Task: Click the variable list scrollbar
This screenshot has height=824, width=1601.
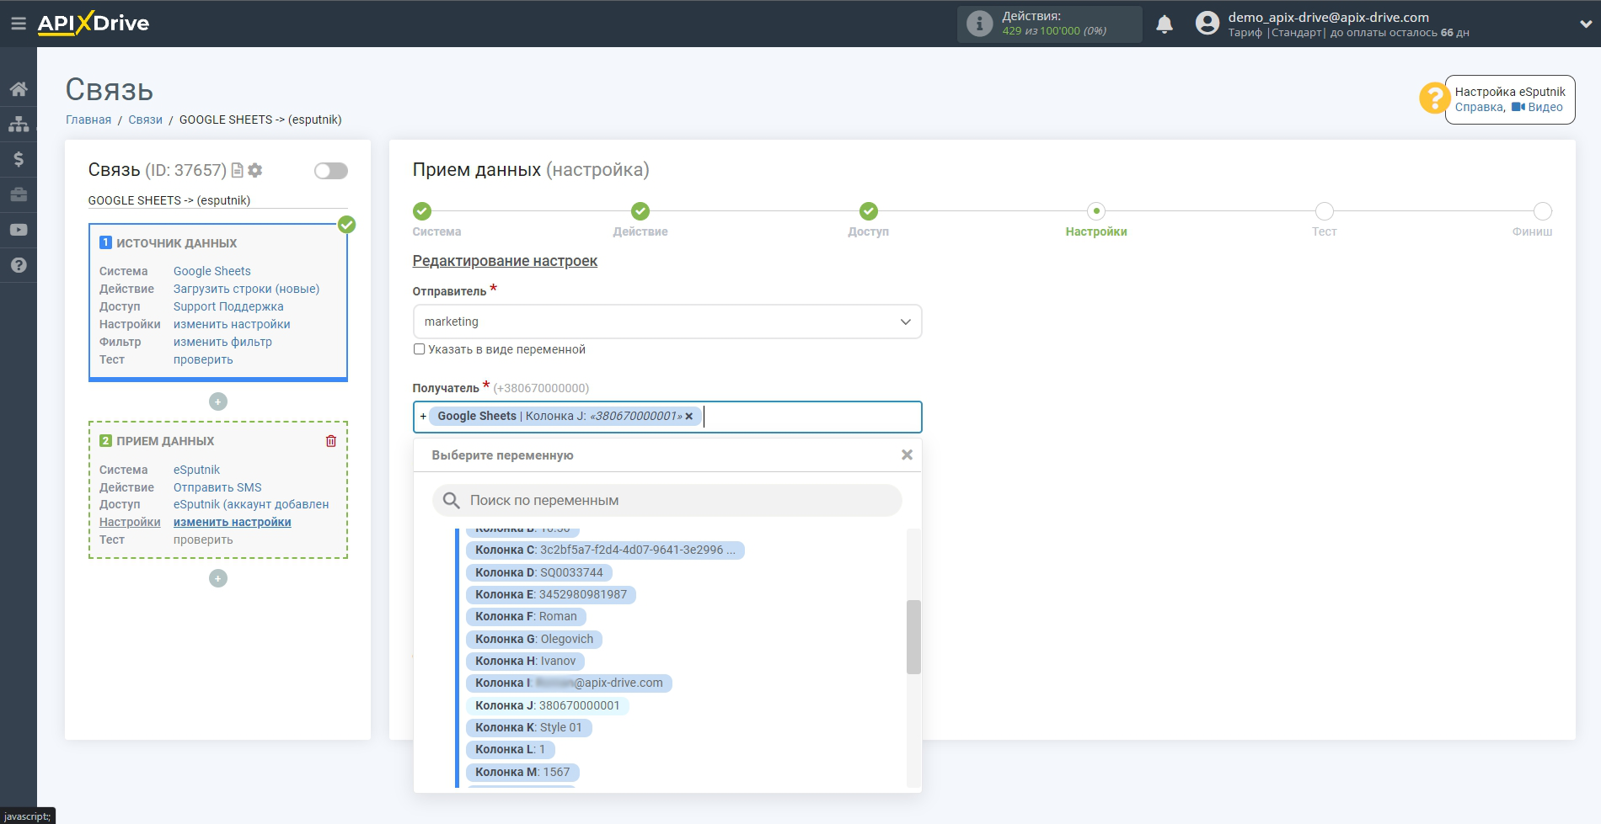Action: pos(913,636)
